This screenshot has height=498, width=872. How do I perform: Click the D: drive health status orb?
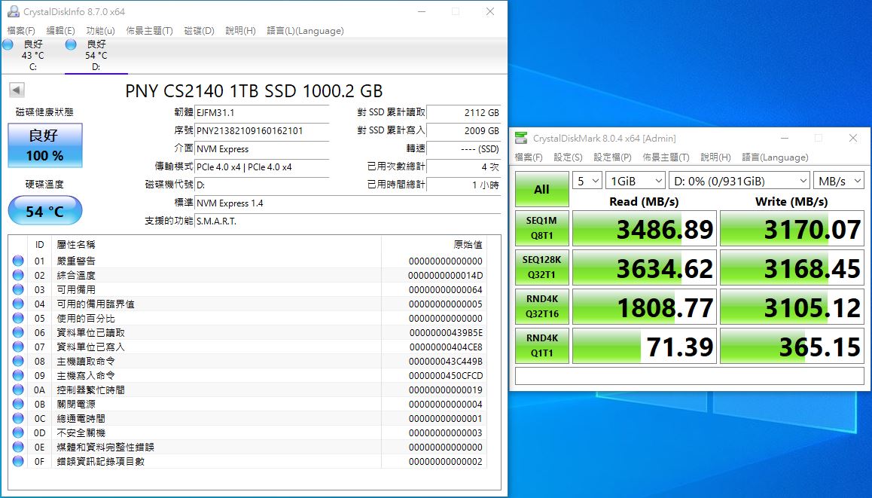click(x=72, y=44)
